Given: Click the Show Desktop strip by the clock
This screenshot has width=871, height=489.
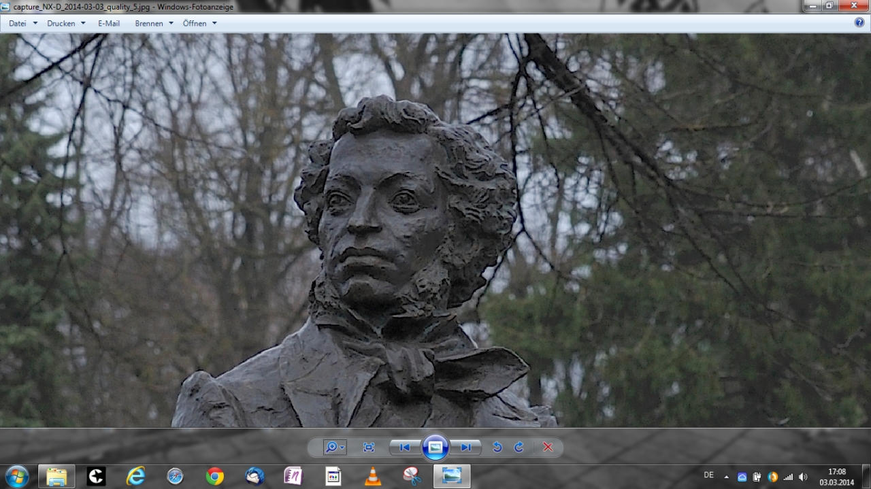Looking at the screenshot, I should pos(866,476).
